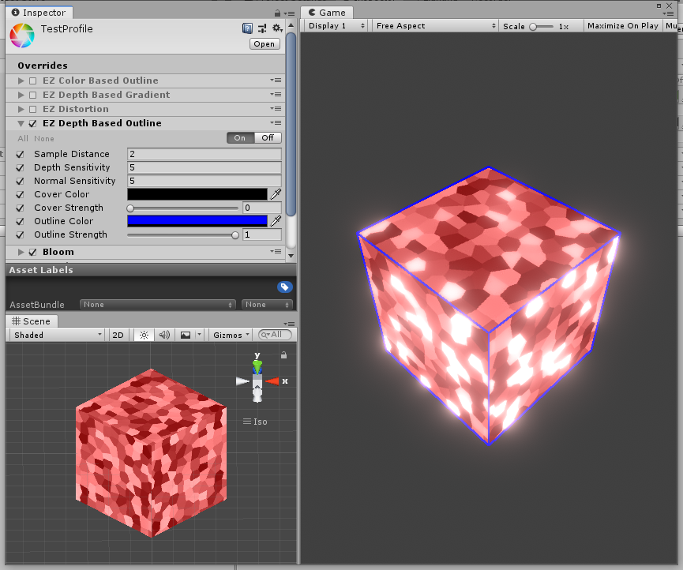Disable the Bloom effect checkbox
The image size is (683, 570).
(x=32, y=252)
